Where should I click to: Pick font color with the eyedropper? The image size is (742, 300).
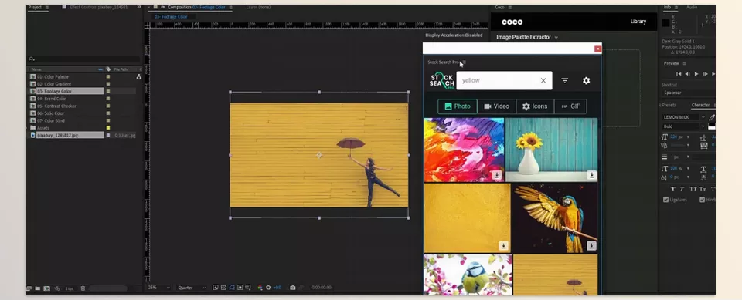(x=711, y=117)
